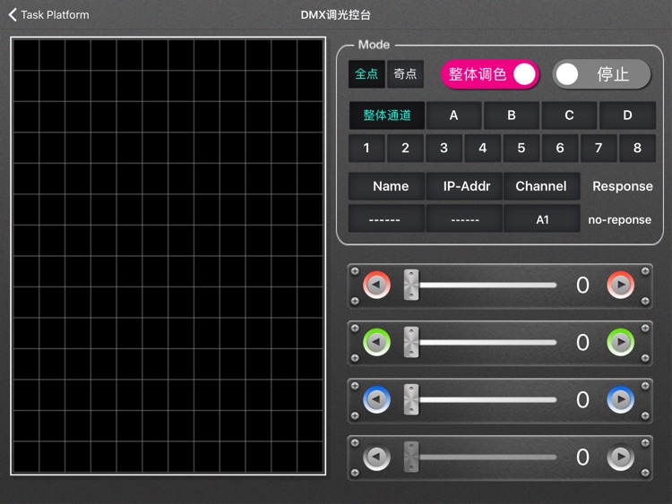Tap the green channel increase arrow

(620, 342)
